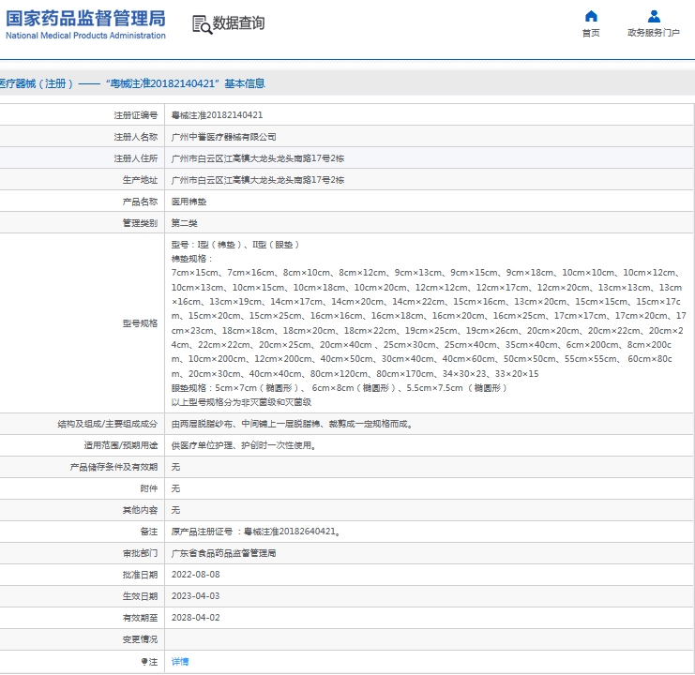Click the 其他内容 row label
This screenshot has width=695, height=675.
coord(140,510)
